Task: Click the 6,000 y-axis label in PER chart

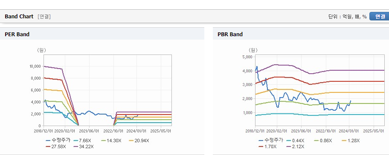Action: click(36, 90)
